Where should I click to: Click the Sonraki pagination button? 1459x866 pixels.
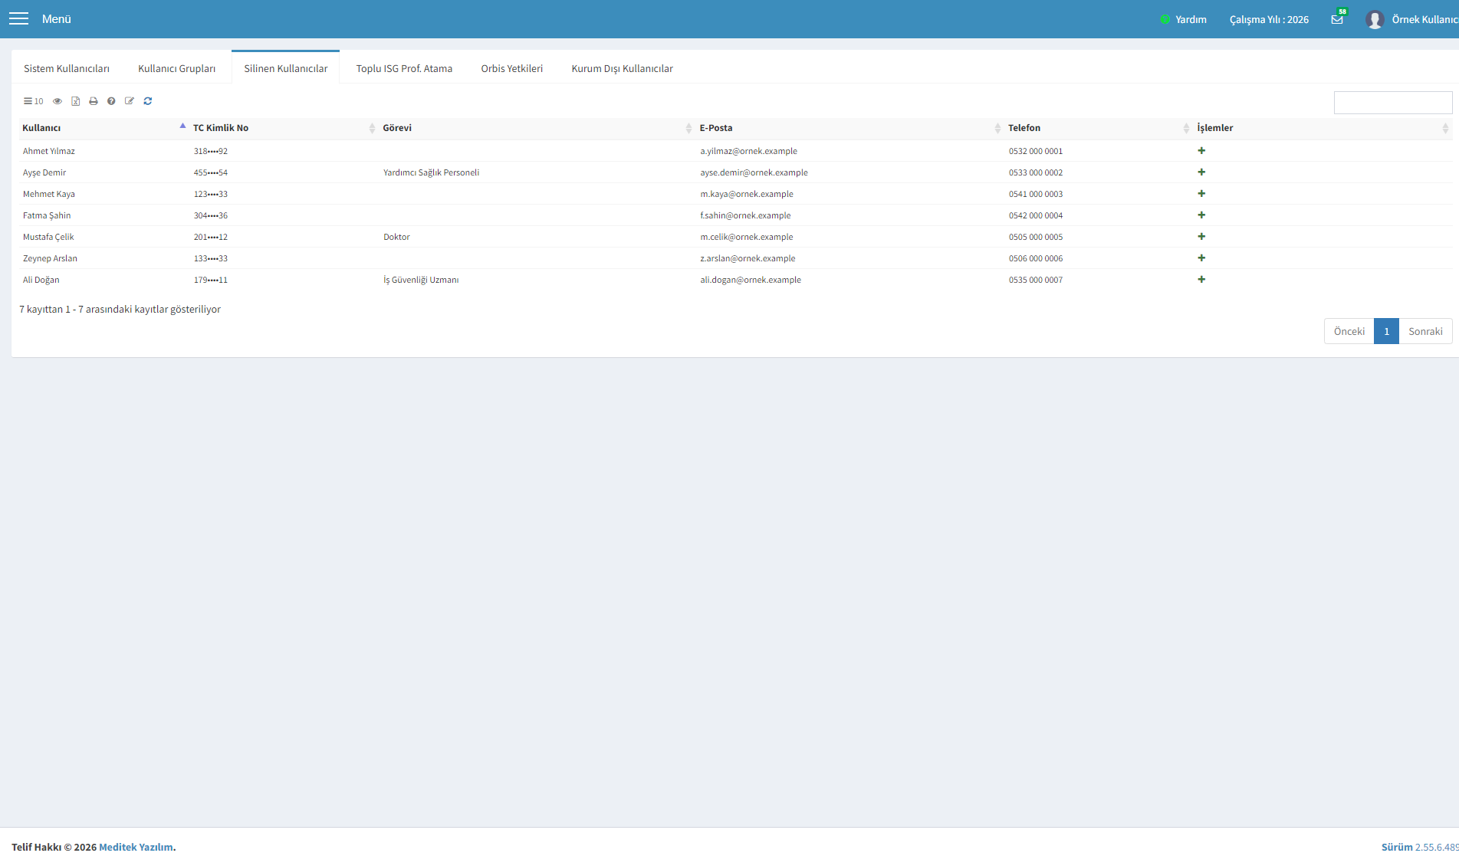(1425, 331)
